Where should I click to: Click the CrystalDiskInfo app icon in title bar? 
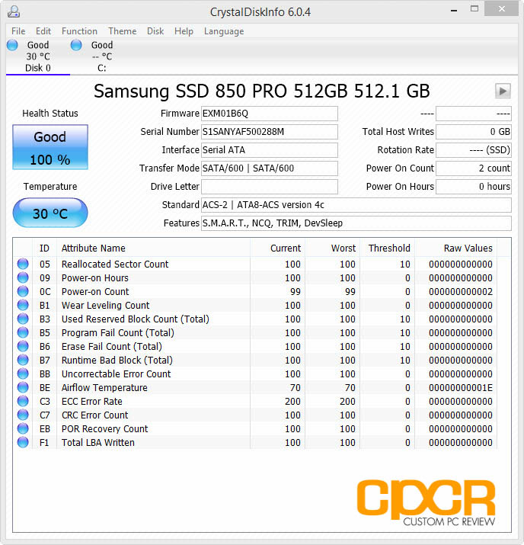[14, 12]
